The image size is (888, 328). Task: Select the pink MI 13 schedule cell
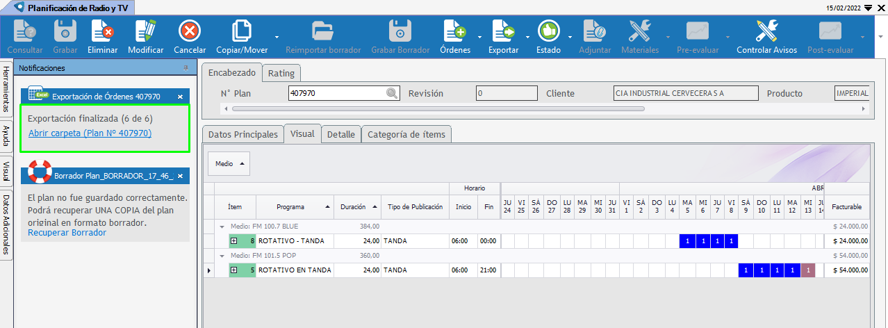pos(807,270)
